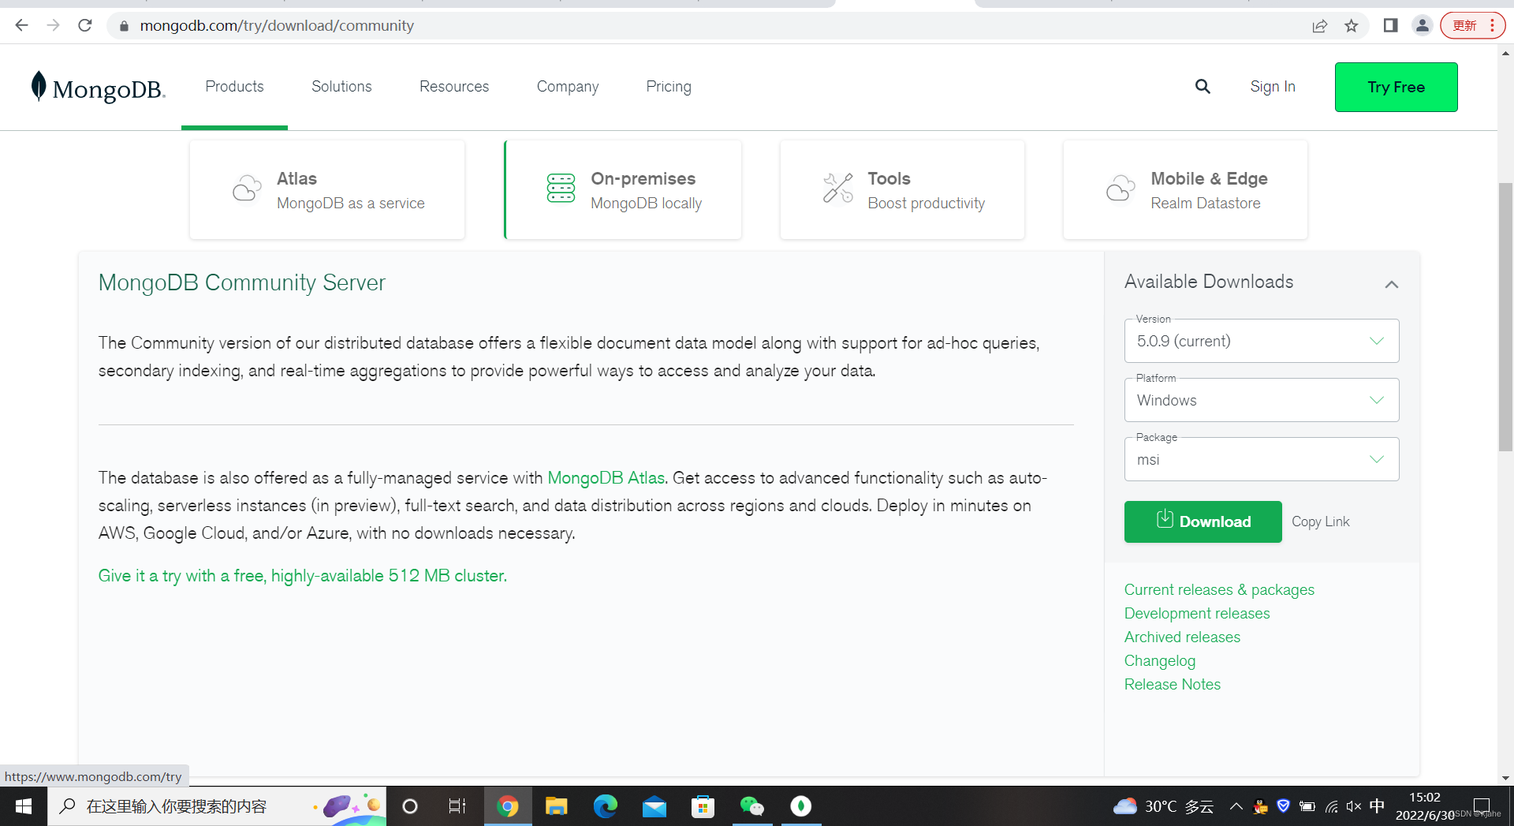This screenshot has width=1514, height=826.
Task: Open the Development releases link
Action: click(x=1197, y=614)
